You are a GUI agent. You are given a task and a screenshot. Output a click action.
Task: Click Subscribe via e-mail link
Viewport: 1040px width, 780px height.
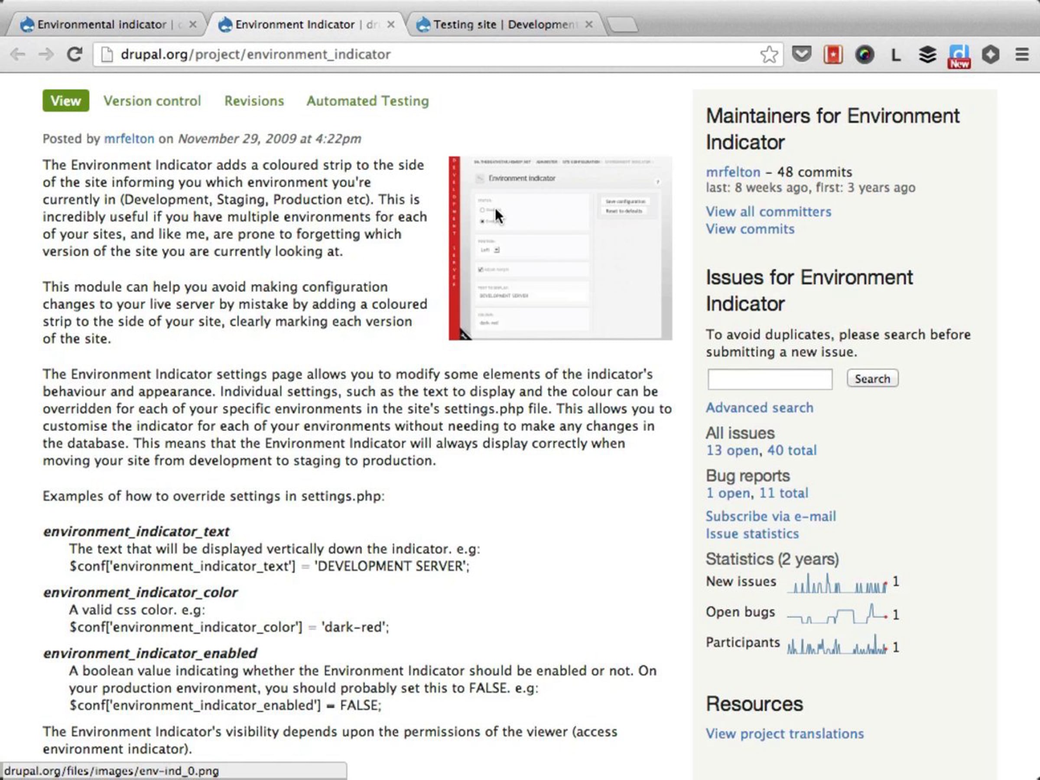pos(770,516)
